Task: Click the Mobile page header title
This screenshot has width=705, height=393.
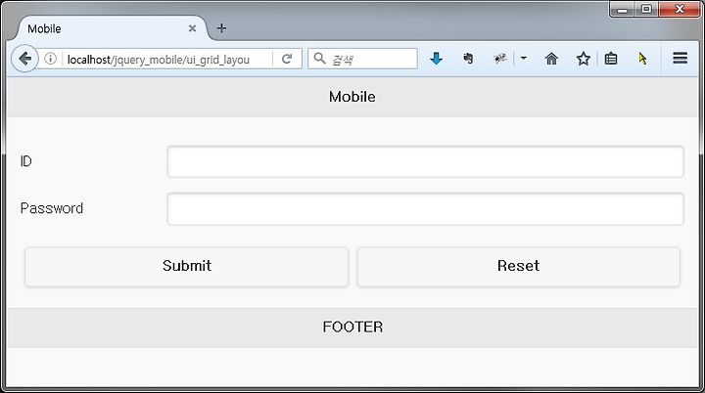Action: point(352,97)
